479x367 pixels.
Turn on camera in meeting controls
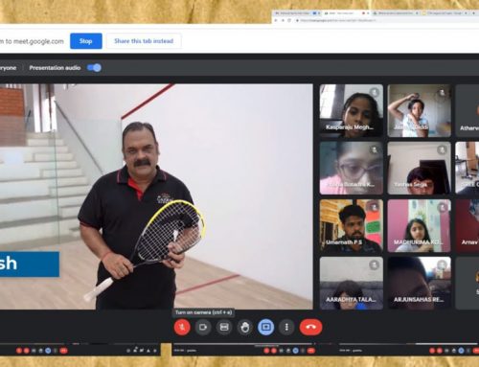[x=203, y=327]
